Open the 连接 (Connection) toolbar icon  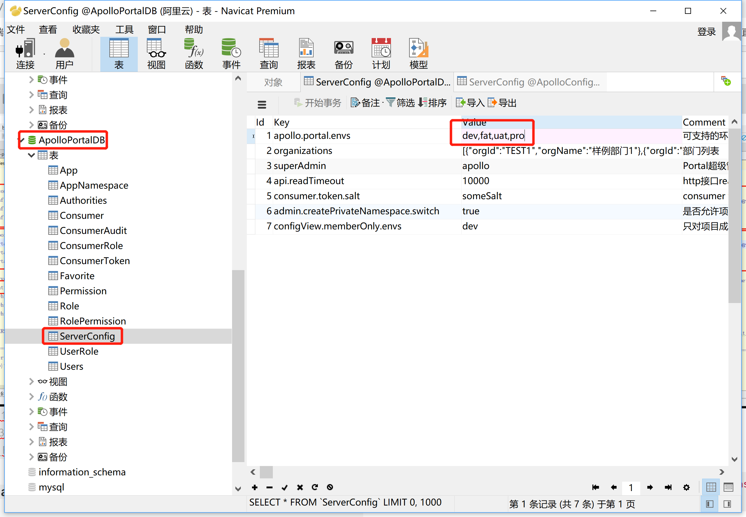pos(25,53)
